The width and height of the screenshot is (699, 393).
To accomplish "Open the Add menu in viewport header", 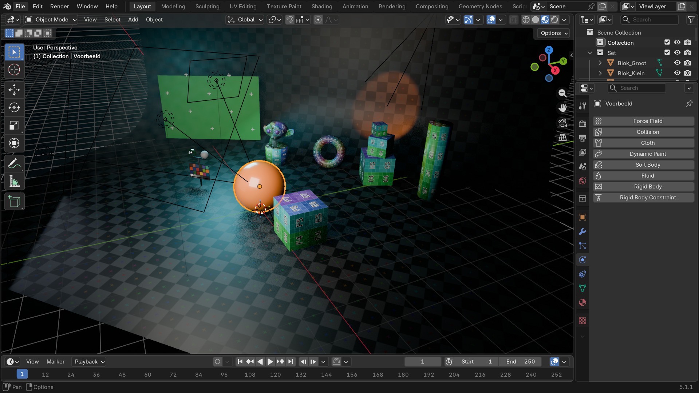I will [x=133, y=20].
